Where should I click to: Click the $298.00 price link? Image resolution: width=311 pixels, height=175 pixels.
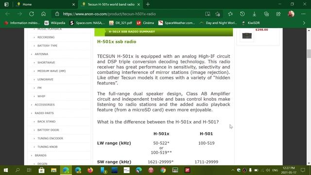(261, 30)
